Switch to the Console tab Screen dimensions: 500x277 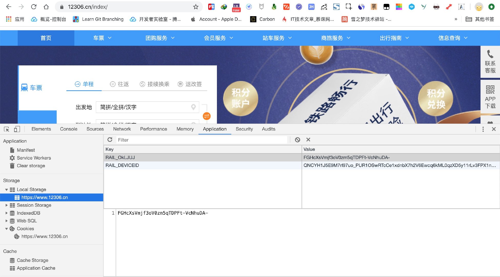68,129
